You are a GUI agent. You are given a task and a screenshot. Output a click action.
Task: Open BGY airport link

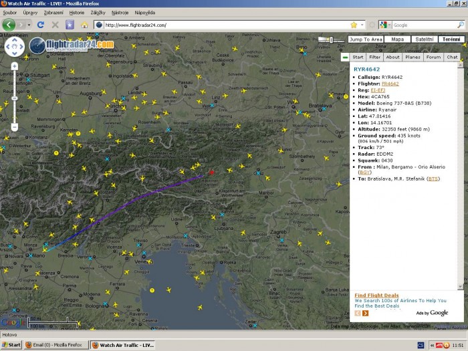pos(365,172)
